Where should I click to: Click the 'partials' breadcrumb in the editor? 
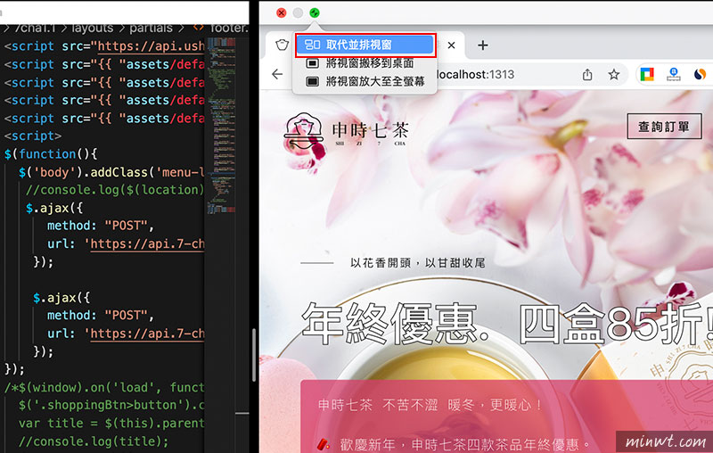click(x=151, y=29)
